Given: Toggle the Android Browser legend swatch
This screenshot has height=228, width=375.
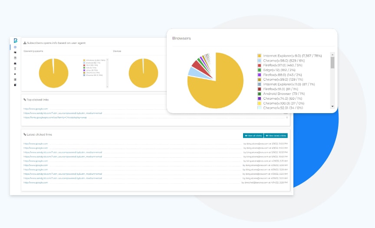Looking at the screenshot, I should point(259,94).
